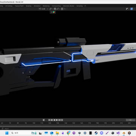136x136 pixels.
Task: Click the Blender icon in the taskbar
Action: tap(124, 133)
